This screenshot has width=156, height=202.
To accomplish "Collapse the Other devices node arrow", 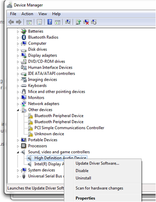I will 18,110.
